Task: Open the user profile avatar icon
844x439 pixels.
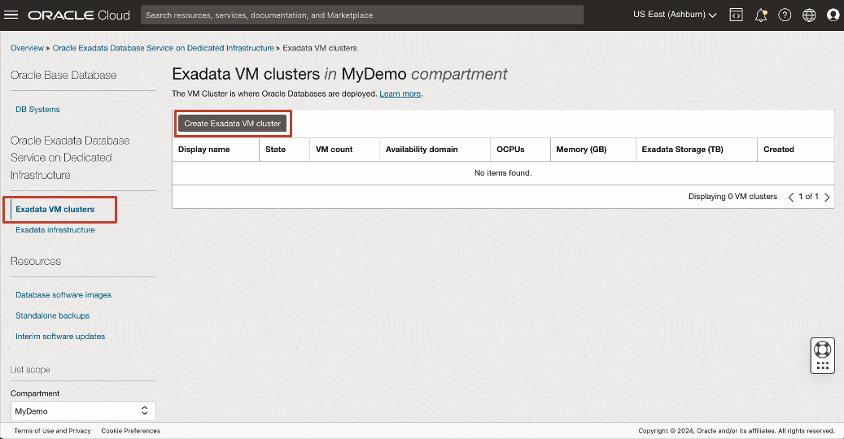Action: 833,15
